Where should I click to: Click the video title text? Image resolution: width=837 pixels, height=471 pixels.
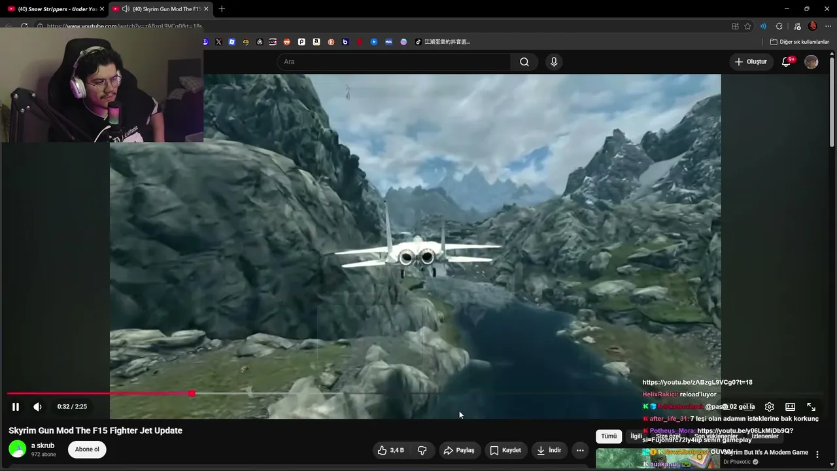95,430
